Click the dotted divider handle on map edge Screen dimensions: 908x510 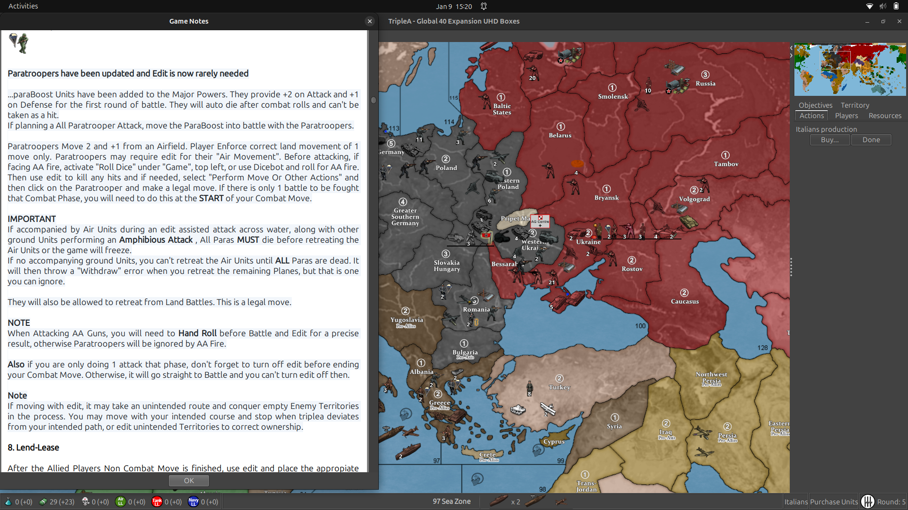click(791, 267)
